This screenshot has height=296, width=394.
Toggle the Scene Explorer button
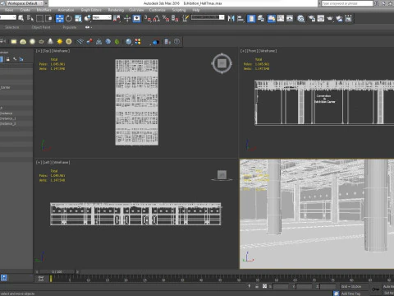[251, 18]
